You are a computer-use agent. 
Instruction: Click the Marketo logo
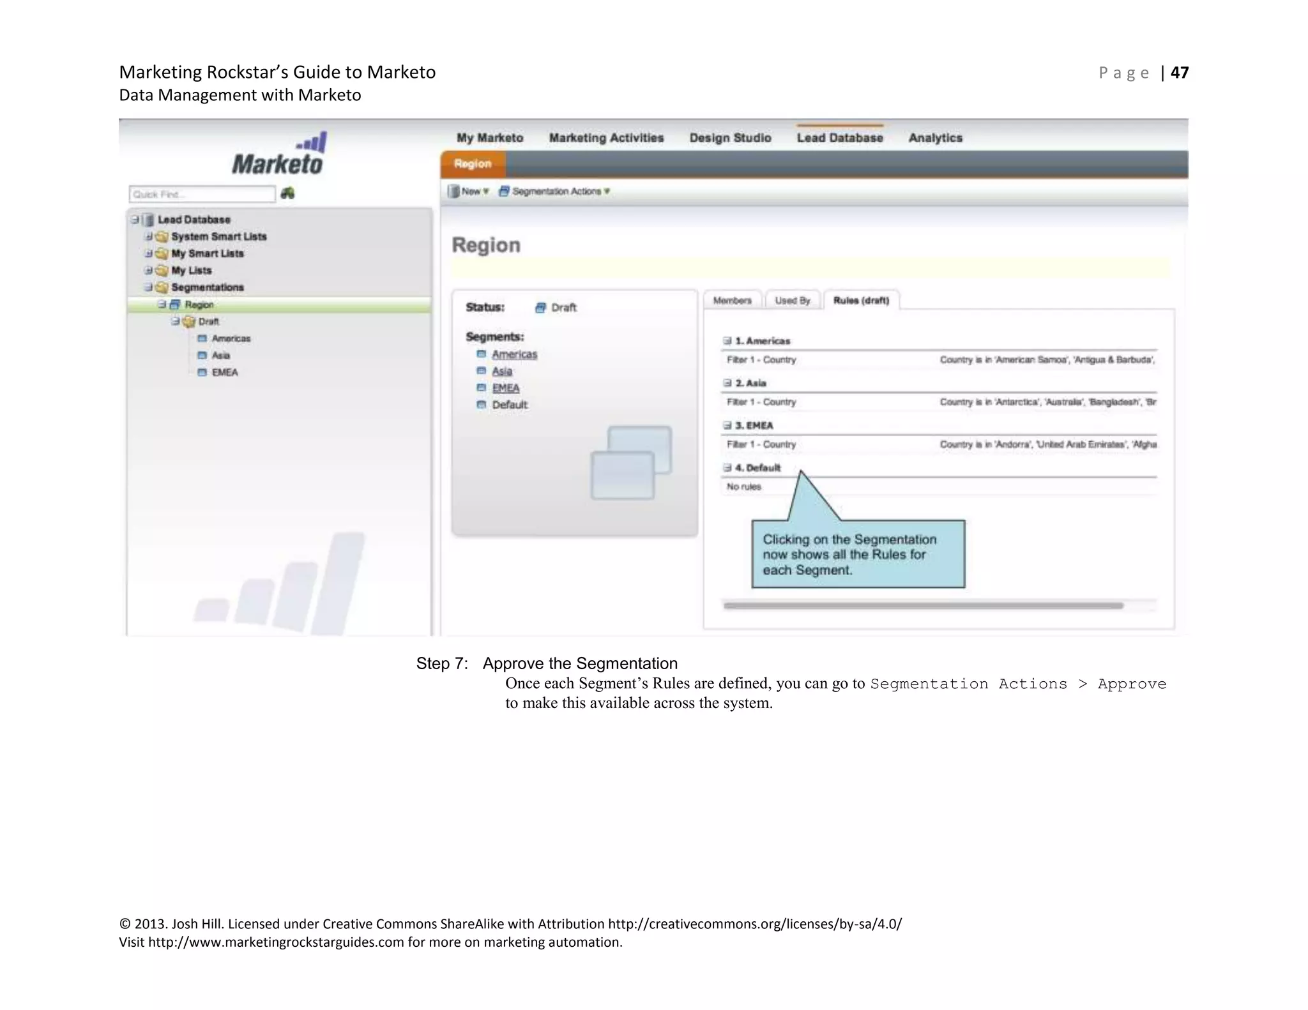tap(280, 154)
